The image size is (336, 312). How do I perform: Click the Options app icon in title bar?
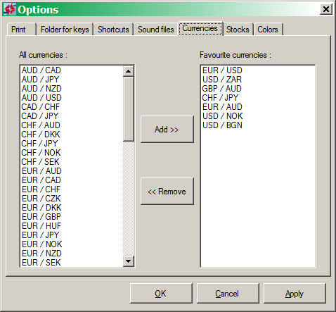pyautogui.click(x=10, y=9)
